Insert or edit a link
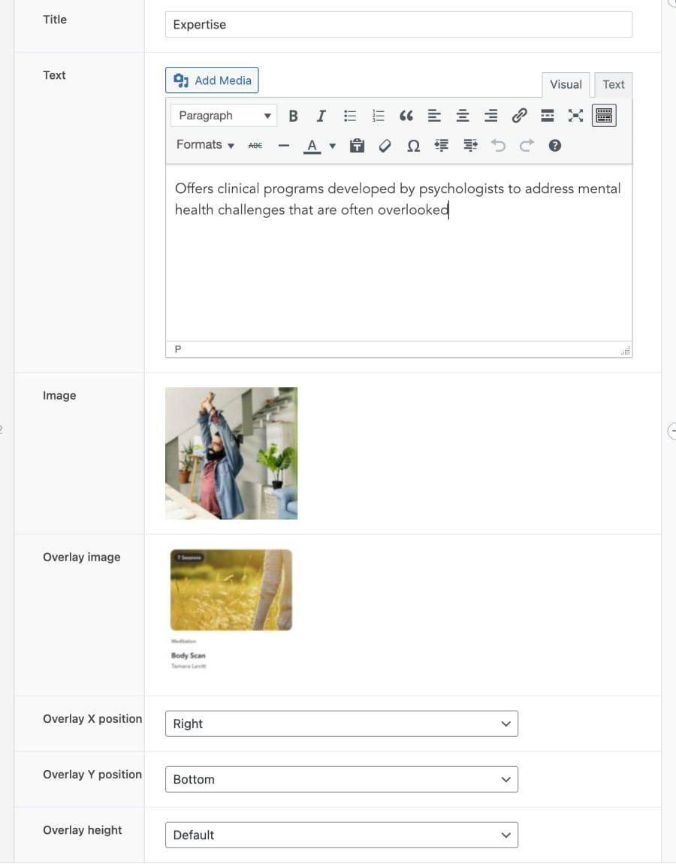Image resolution: width=676 pixels, height=864 pixels. click(519, 116)
